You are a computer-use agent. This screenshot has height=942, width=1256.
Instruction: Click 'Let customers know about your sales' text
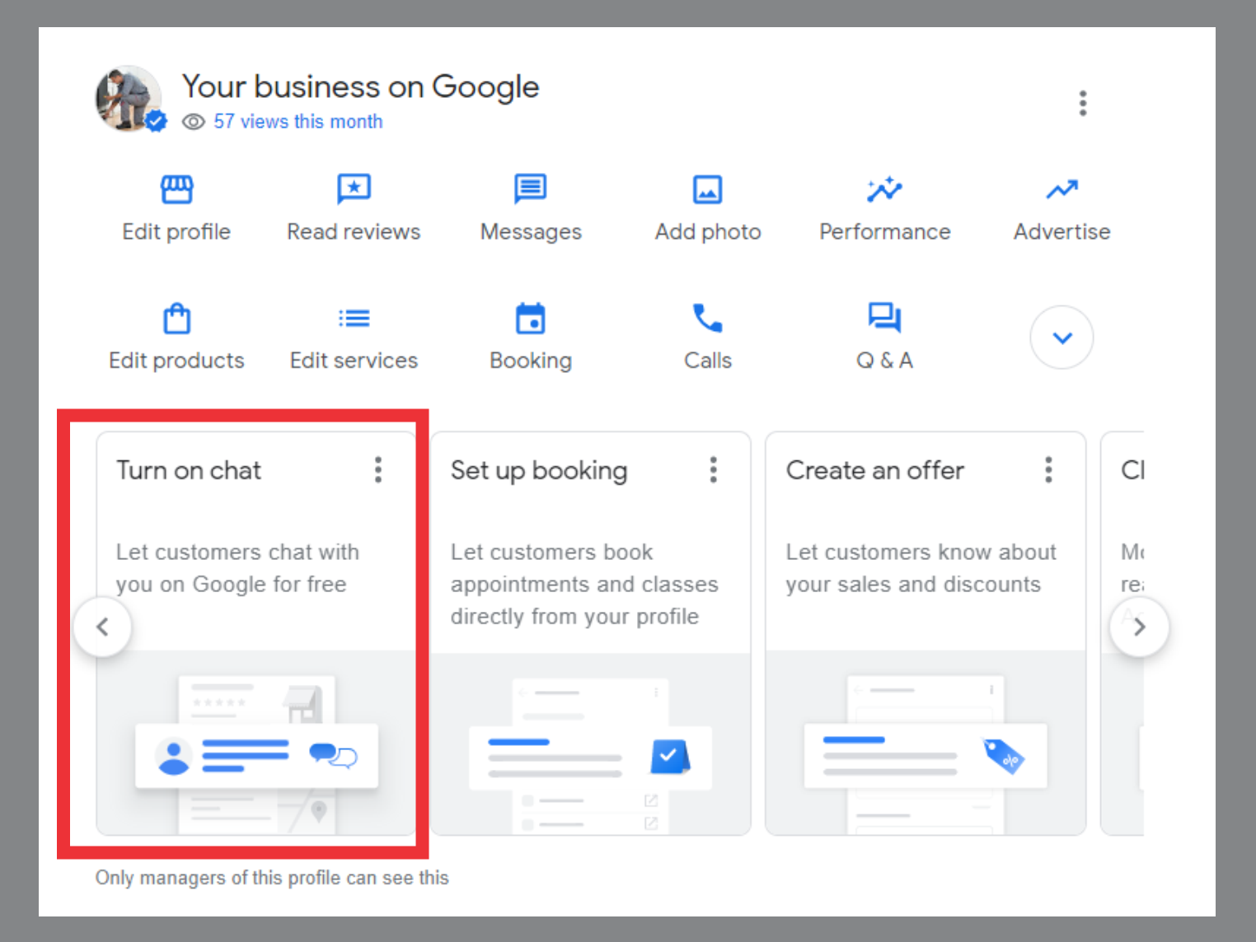[921, 568]
